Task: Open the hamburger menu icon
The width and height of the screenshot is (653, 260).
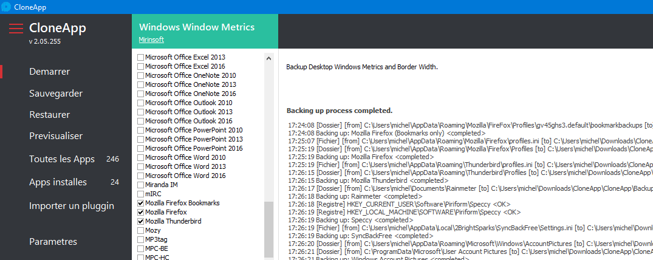Action: [x=16, y=29]
